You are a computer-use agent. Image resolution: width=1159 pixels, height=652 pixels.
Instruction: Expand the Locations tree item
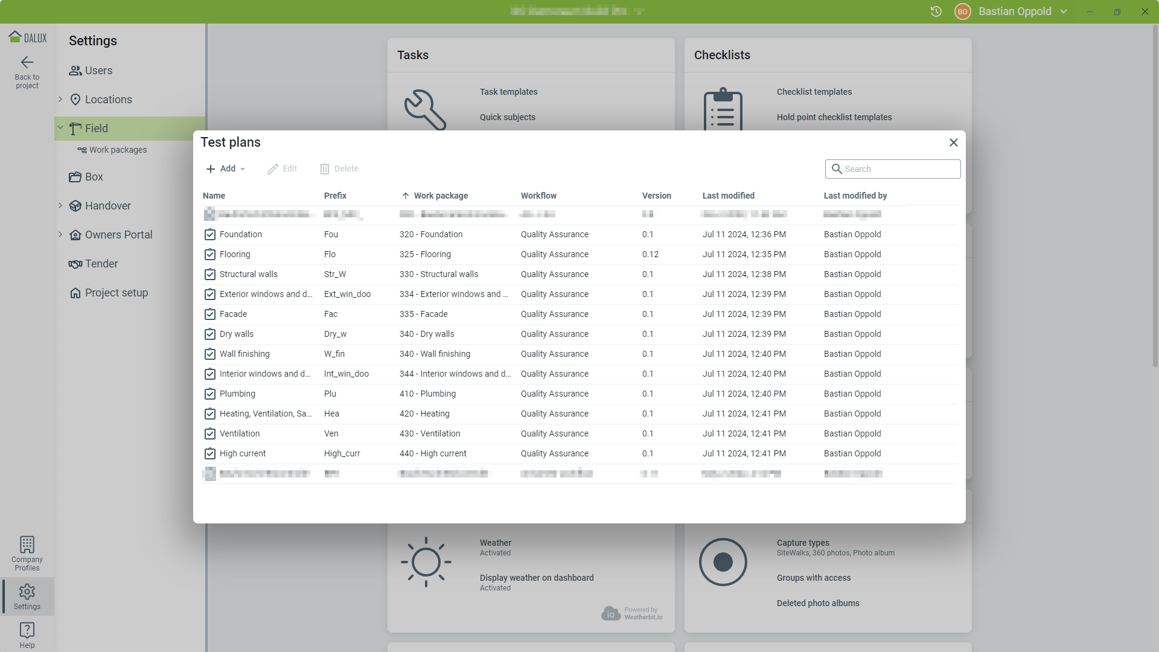60,100
